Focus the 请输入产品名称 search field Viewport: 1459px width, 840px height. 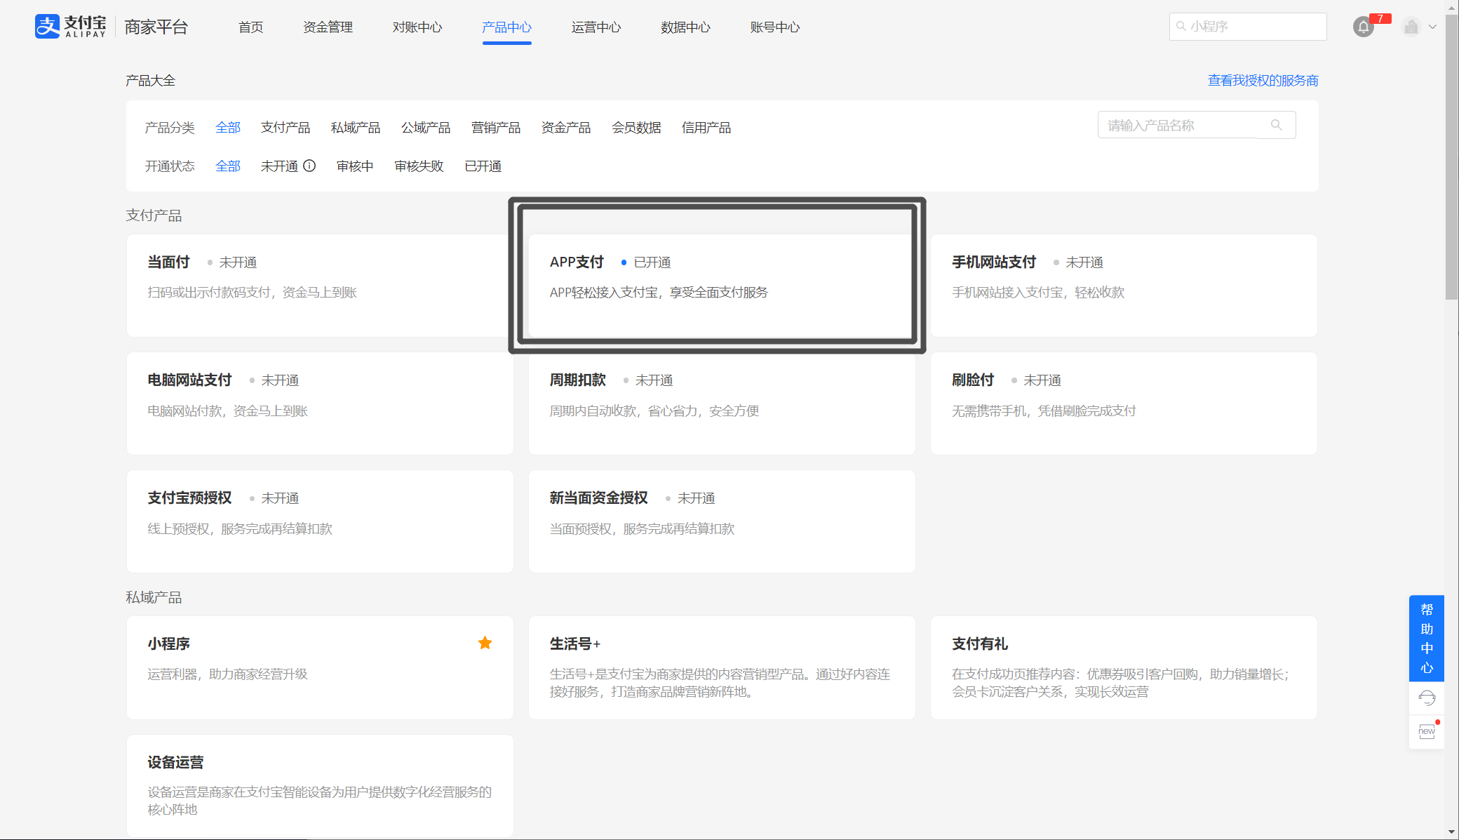(x=1197, y=125)
